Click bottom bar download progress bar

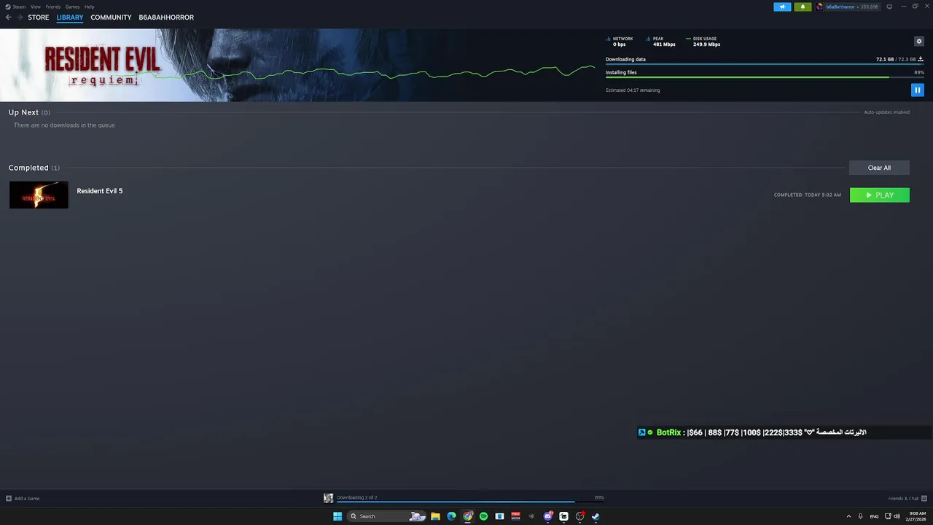coord(470,502)
